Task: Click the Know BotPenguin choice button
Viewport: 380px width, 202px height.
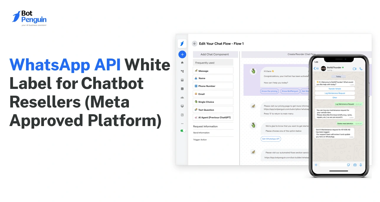Action: 290,91
